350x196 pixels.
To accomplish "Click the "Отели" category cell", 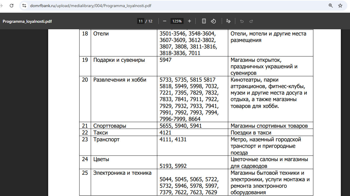I will [101, 34].
